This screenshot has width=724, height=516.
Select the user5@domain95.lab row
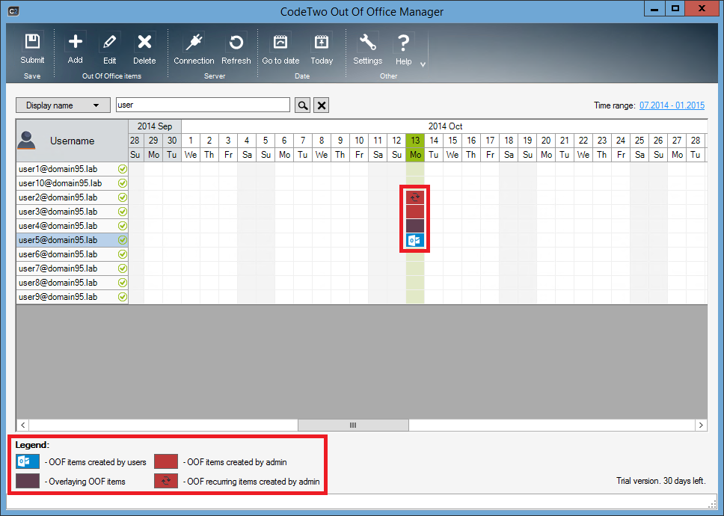point(72,240)
